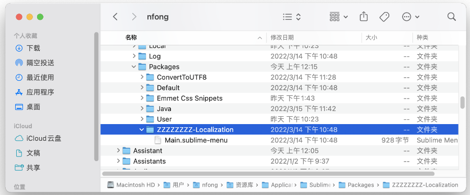Select the Main.sublime-menu file name
This screenshot has height=195, width=470.
pos(196,140)
